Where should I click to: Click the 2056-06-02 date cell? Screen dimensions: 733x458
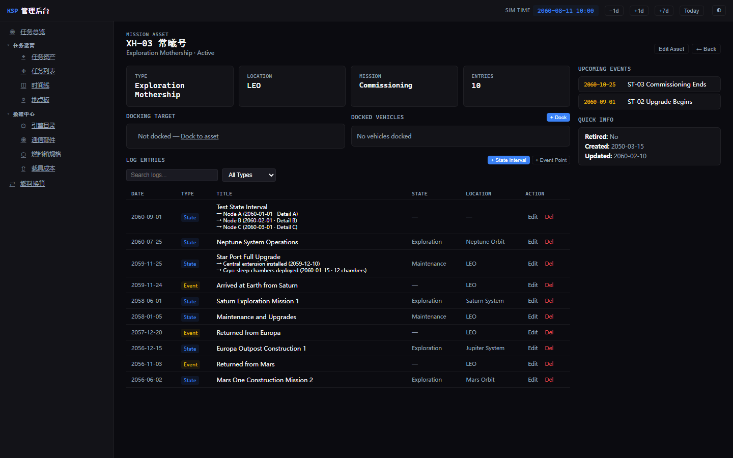[x=147, y=380]
